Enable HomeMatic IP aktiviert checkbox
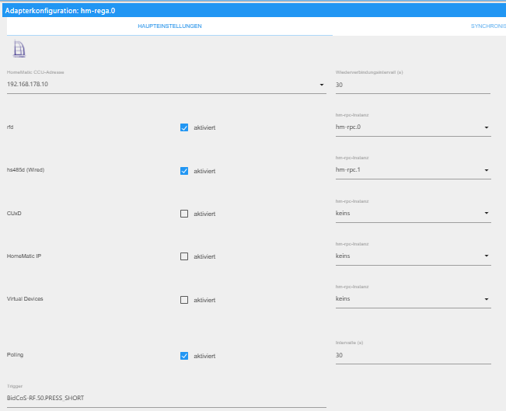506x411 pixels. tap(184, 256)
